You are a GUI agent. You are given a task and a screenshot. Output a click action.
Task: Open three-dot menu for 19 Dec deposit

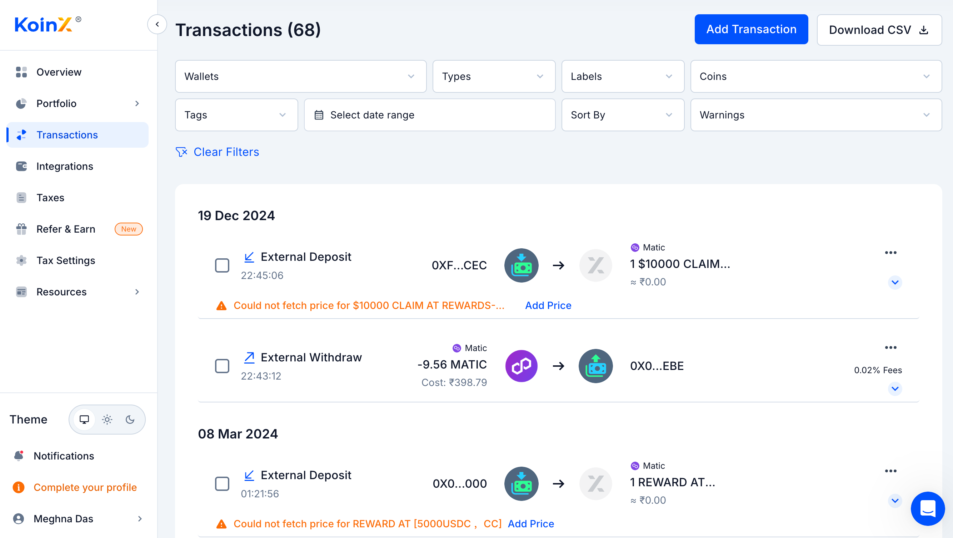[890, 253]
